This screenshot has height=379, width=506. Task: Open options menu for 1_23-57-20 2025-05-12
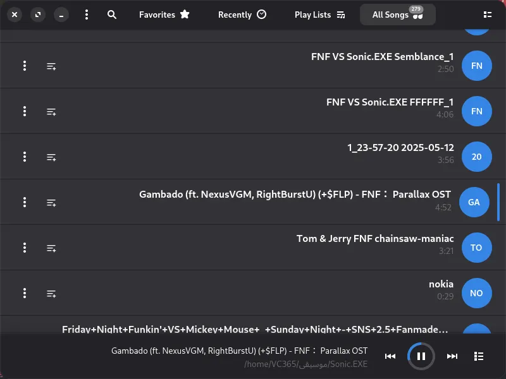(x=25, y=157)
